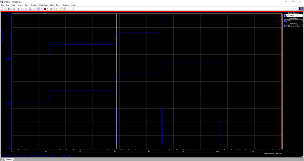Click the clock-shaped toolbar icon
The width and height of the screenshot is (304, 161).
click(x=34, y=9)
